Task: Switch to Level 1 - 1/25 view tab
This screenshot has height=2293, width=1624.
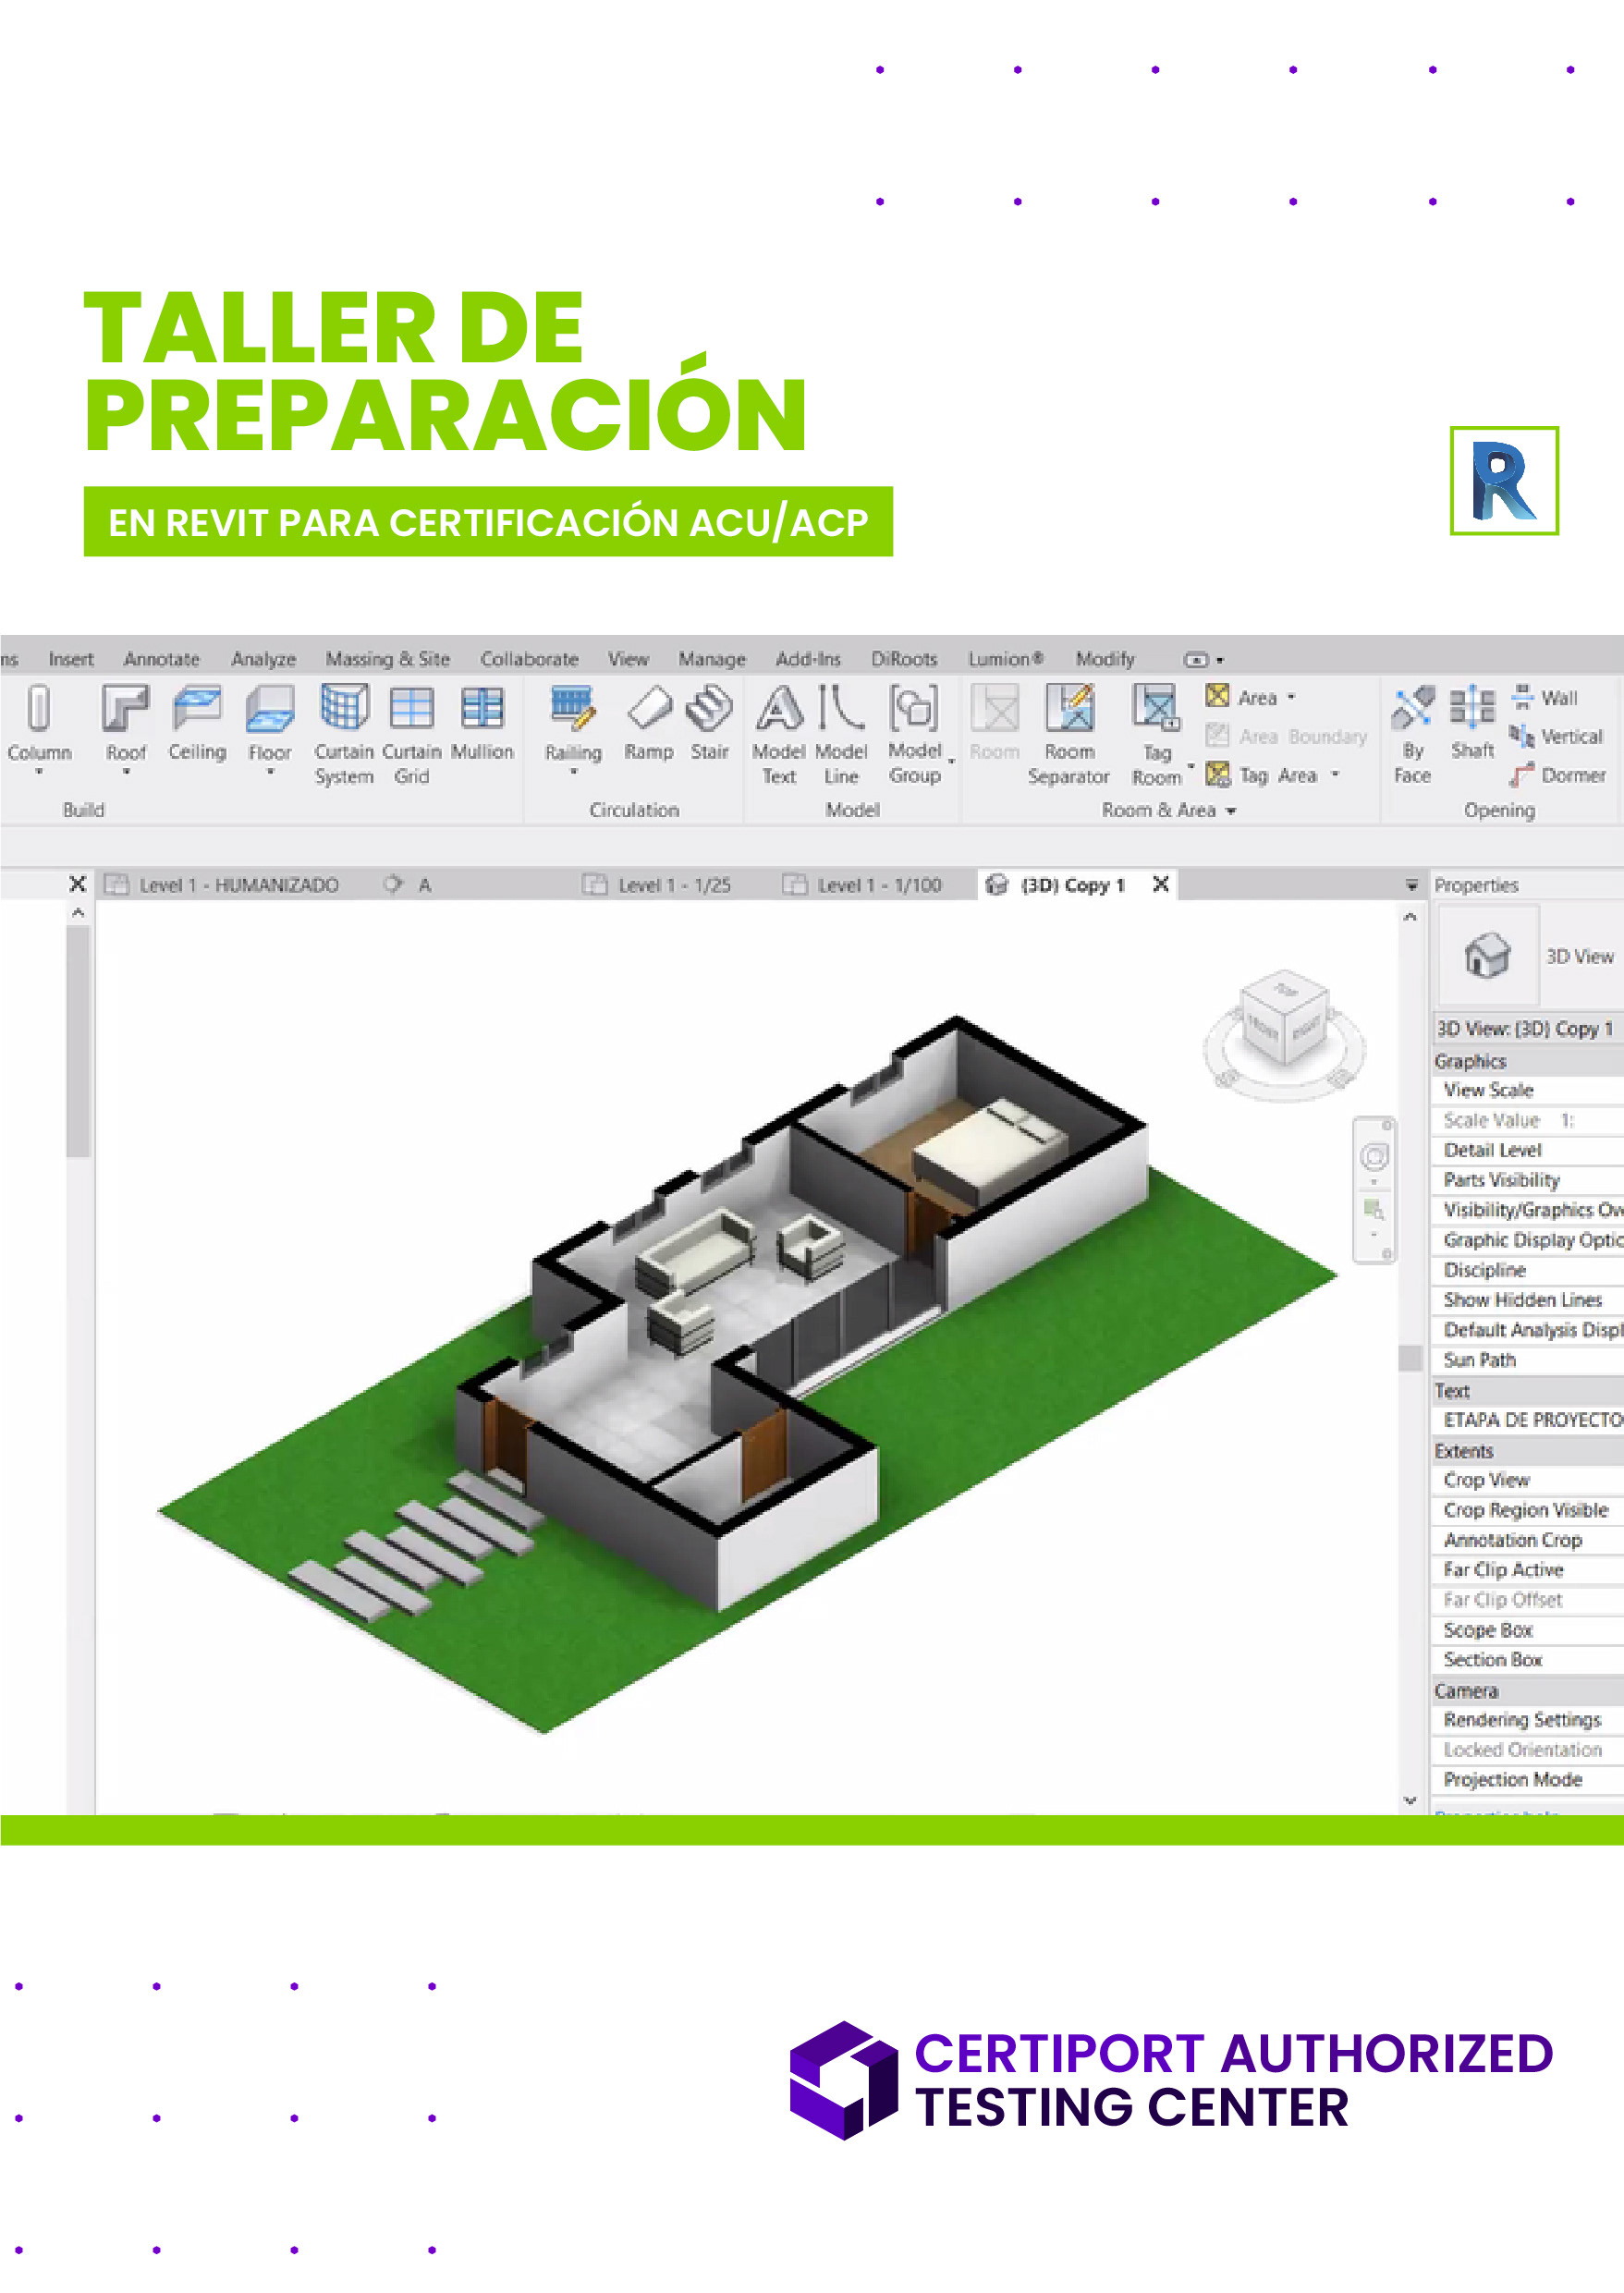Action: click(657, 885)
